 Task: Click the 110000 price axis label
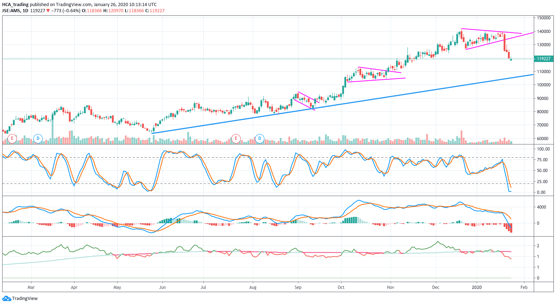544,72
